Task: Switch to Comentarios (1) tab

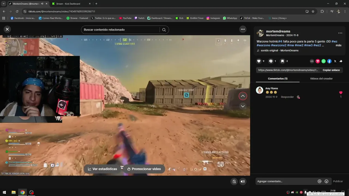Action: pyautogui.click(x=278, y=78)
